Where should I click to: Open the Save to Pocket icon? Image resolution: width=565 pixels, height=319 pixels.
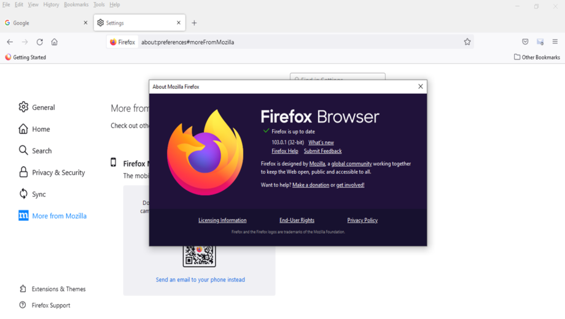coord(525,42)
